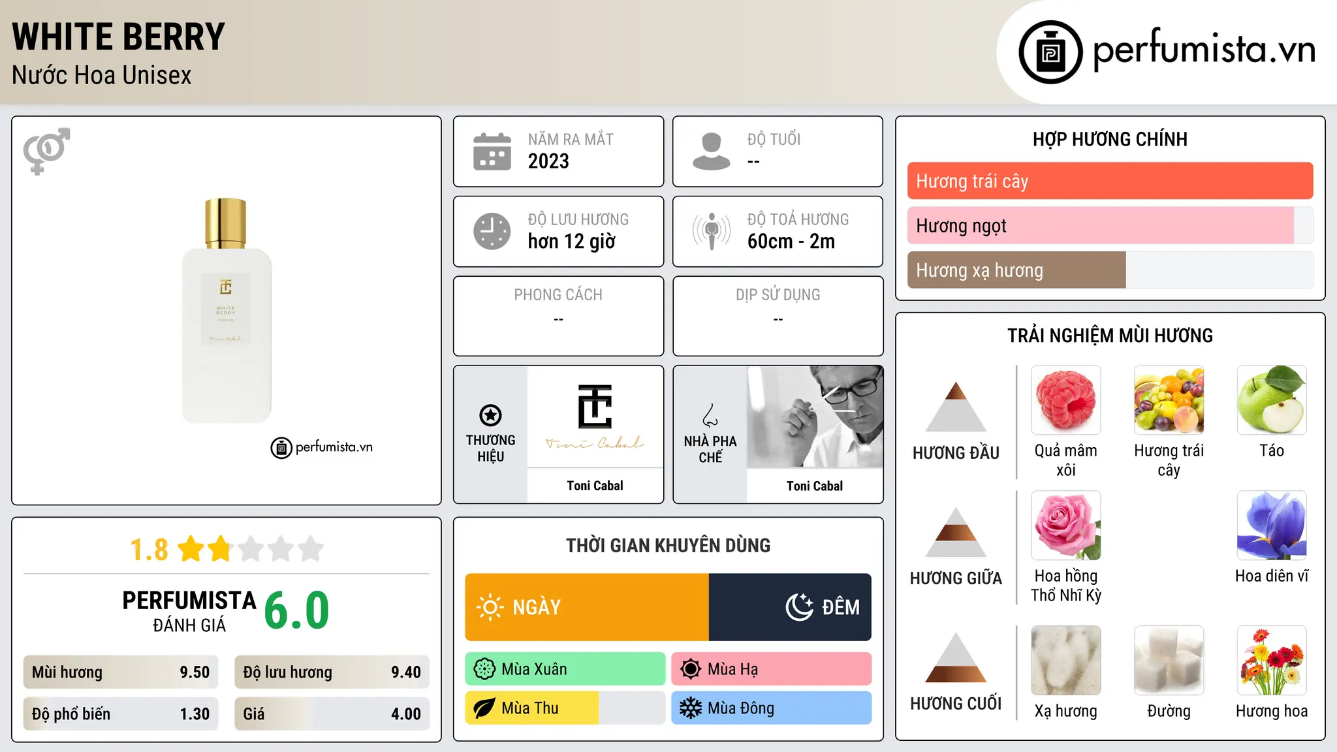The width and height of the screenshot is (1337, 752).
Task: Select the Mùa Xuân season bar
Action: [x=565, y=669]
